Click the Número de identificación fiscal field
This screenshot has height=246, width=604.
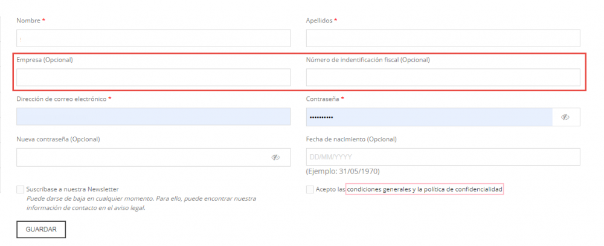point(443,77)
